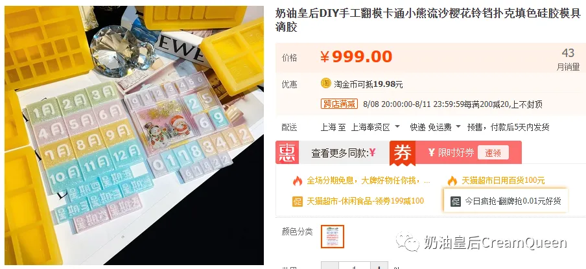Click the main product mold photo
The image size is (586, 269).
134,135
